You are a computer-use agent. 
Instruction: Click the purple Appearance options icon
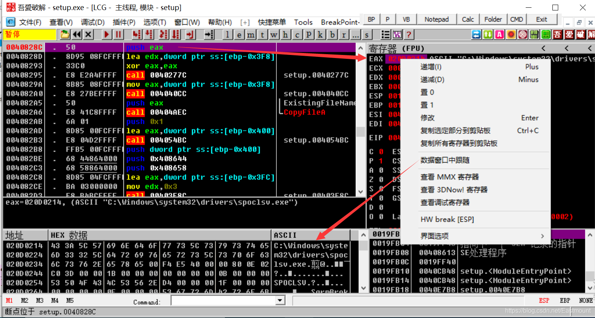pos(397,34)
